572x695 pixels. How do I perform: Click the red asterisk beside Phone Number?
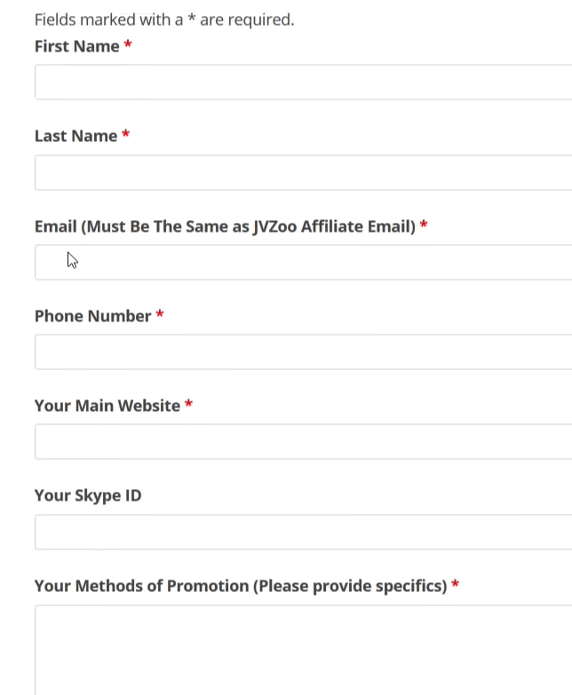pyautogui.click(x=160, y=315)
